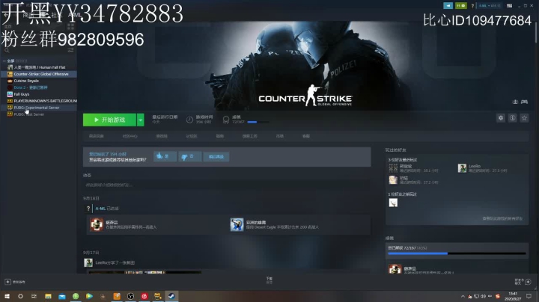Screen dimensions: 539x302
Task: Collapse the 全部 games category
Action: coord(4,61)
